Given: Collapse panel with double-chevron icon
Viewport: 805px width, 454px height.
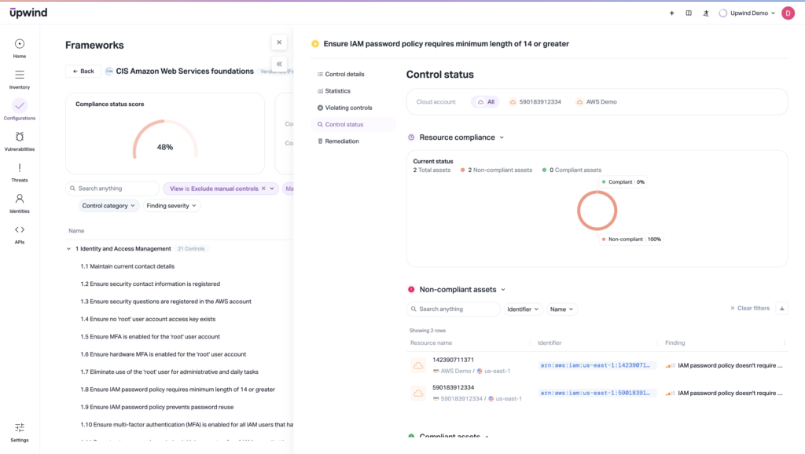Looking at the screenshot, I should pyautogui.click(x=279, y=64).
